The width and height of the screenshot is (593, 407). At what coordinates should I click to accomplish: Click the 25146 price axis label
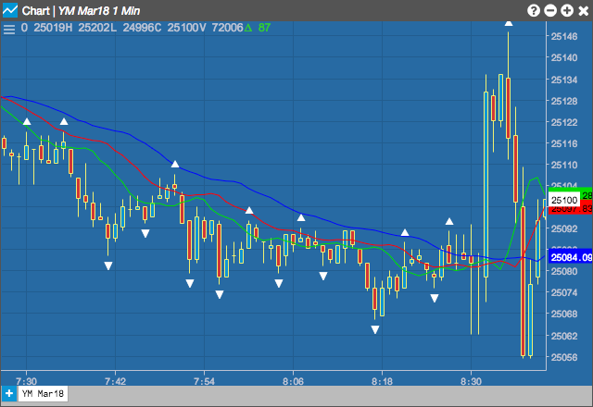[x=564, y=37]
